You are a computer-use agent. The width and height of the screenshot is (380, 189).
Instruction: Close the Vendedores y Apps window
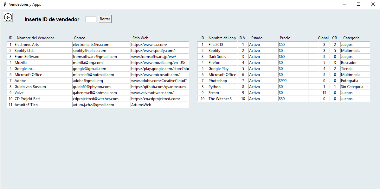373,4
